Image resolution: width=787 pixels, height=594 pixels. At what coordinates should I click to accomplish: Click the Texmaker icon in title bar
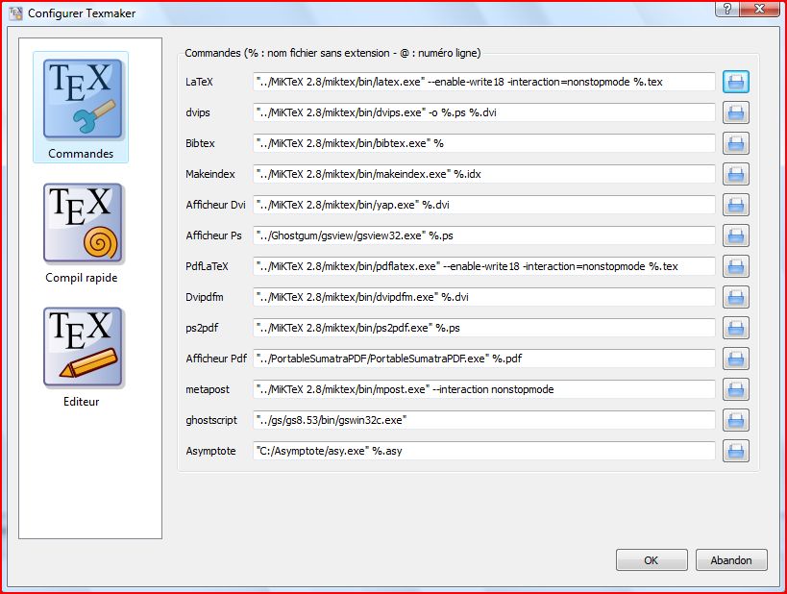[15, 13]
